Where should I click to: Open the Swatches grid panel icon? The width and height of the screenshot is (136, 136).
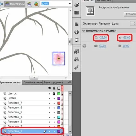[77, 13]
